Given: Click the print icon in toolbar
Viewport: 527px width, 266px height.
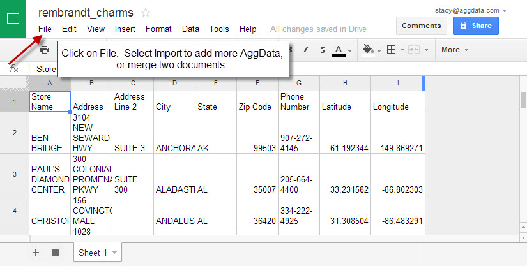Looking at the screenshot, I should tap(44, 50).
